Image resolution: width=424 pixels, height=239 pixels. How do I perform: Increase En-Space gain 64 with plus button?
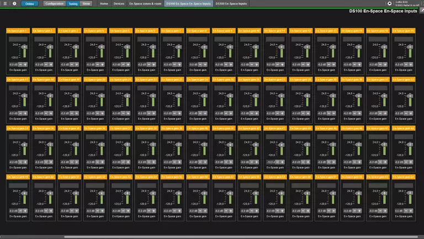click(x=411, y=211)
